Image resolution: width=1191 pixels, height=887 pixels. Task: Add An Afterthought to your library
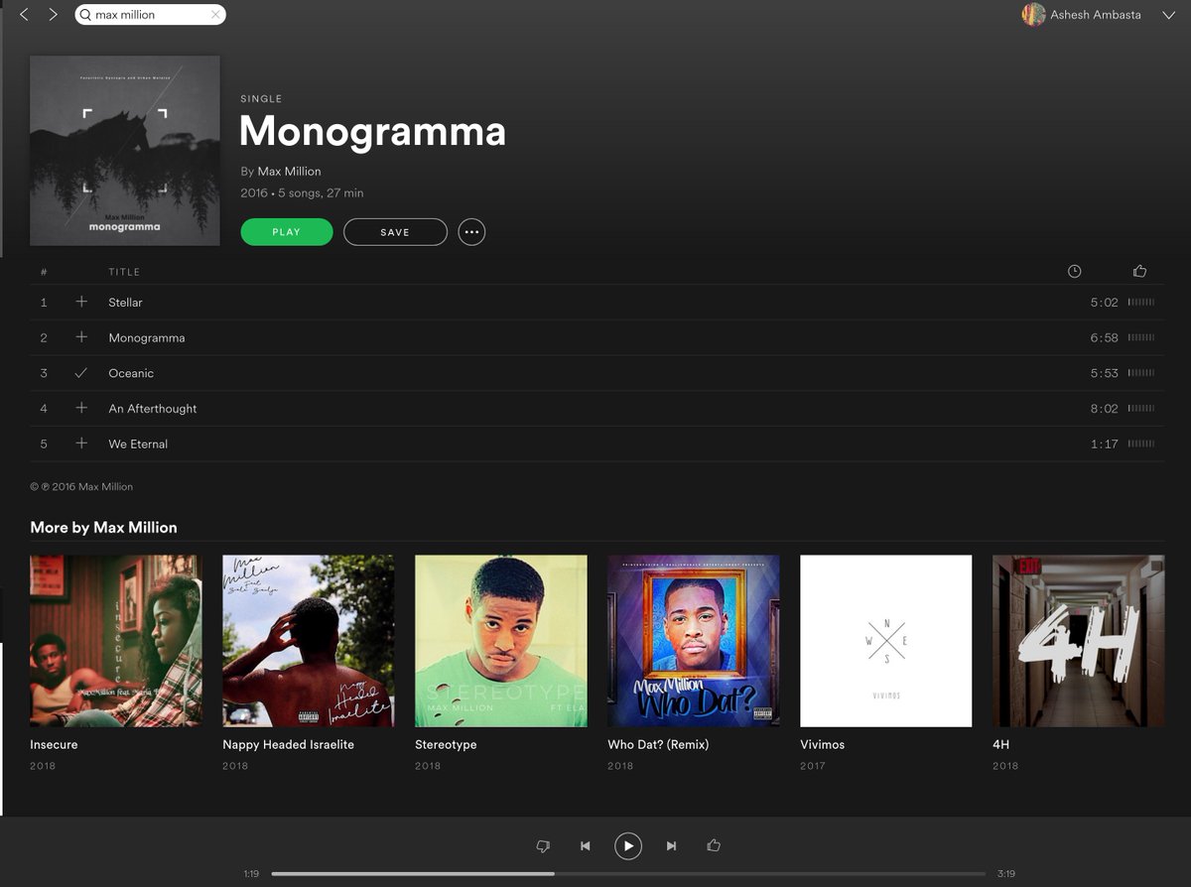(x=81, y=408)
